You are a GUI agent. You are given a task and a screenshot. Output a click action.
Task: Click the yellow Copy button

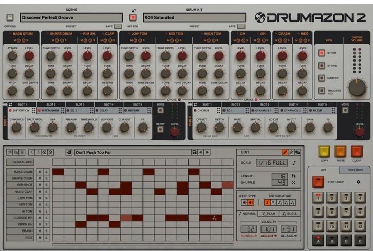(x=324, y=152)
